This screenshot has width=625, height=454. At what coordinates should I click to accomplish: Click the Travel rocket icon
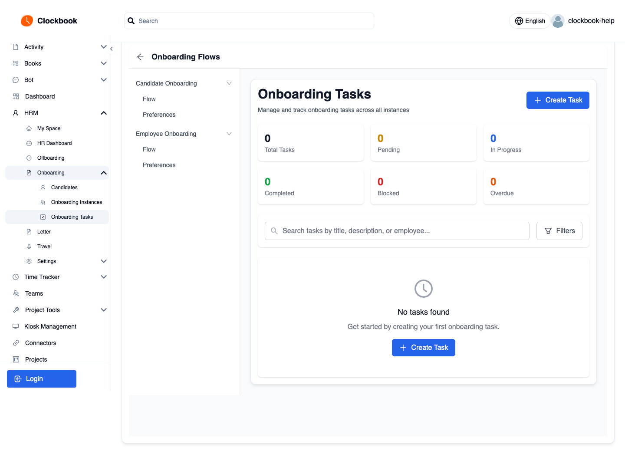point(29,247)
